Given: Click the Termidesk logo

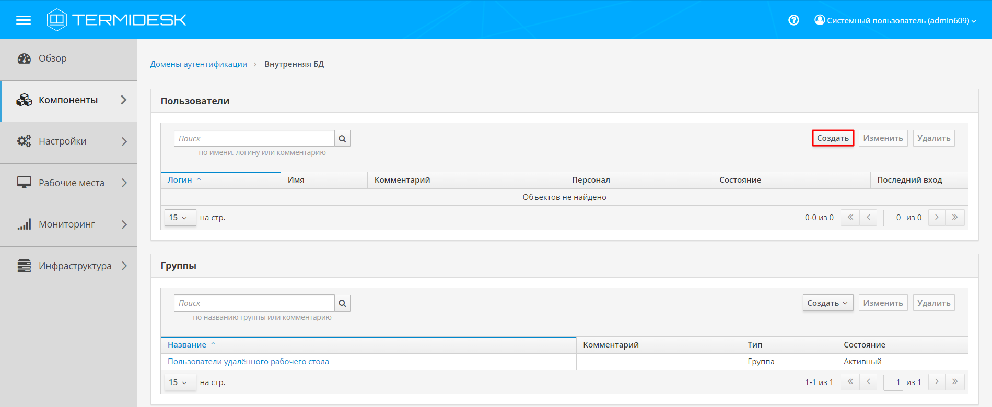Looking at the screenshot, I should (116, 20).
